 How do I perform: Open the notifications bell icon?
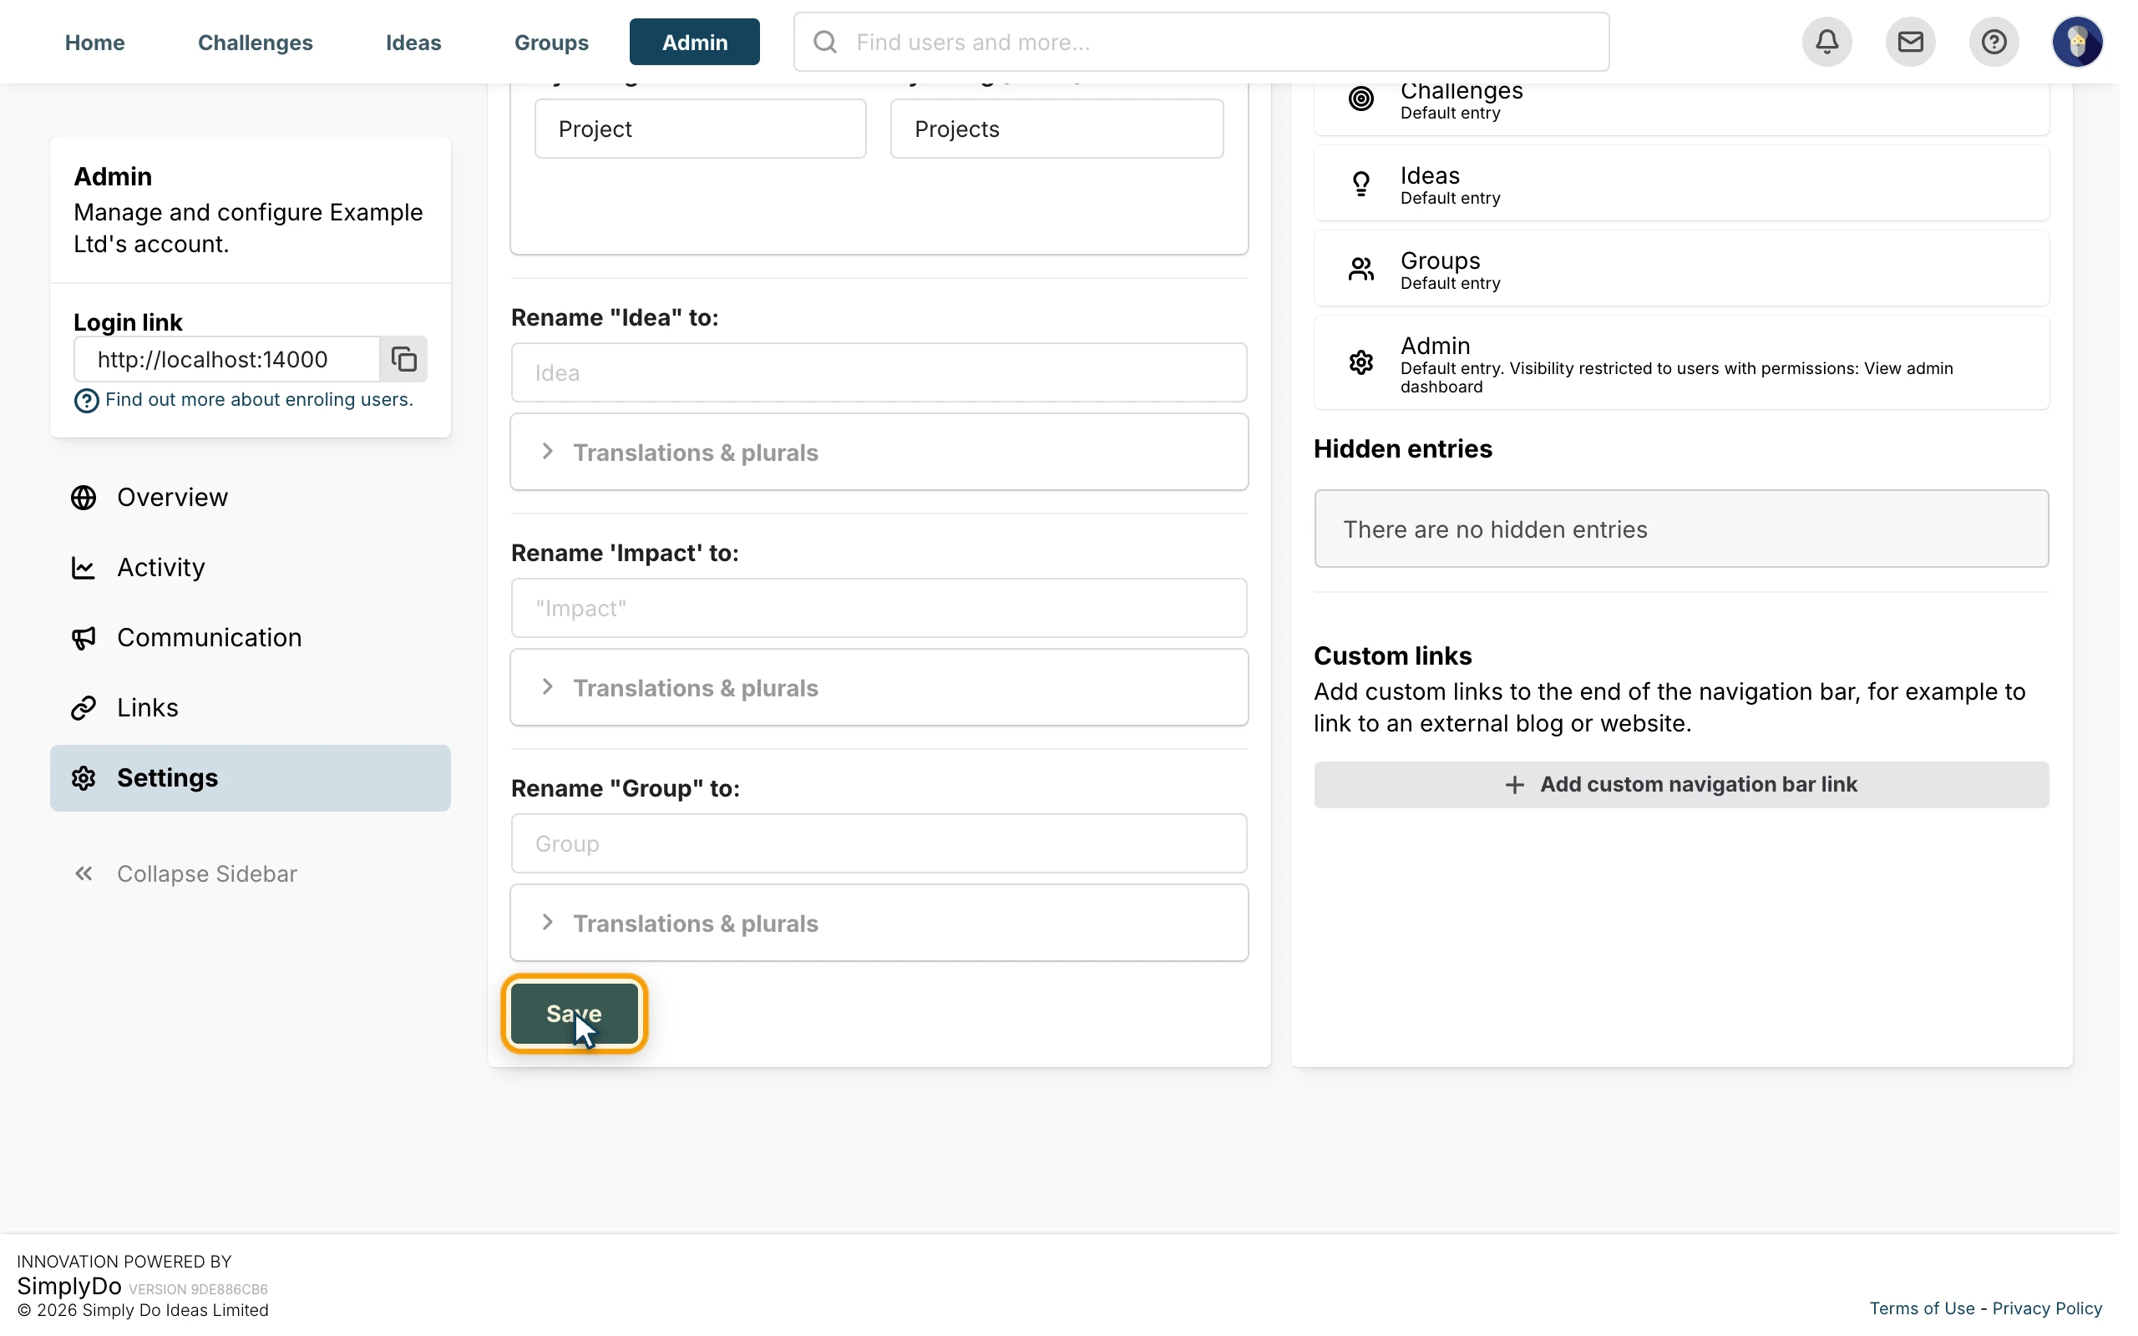1826,42
